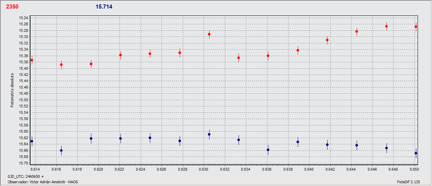
Task: Click the "FotoDif 3.135" version label
Action: (x=408, y=182)
